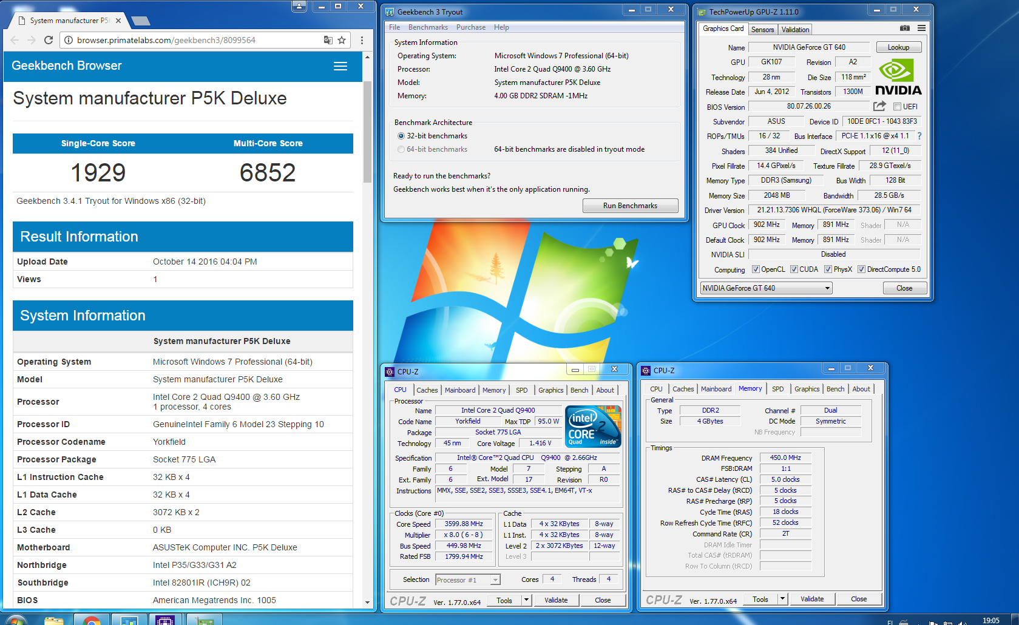Open the NVIDIA GeForce GT 640 GPU dropdown

pos(766,288)
